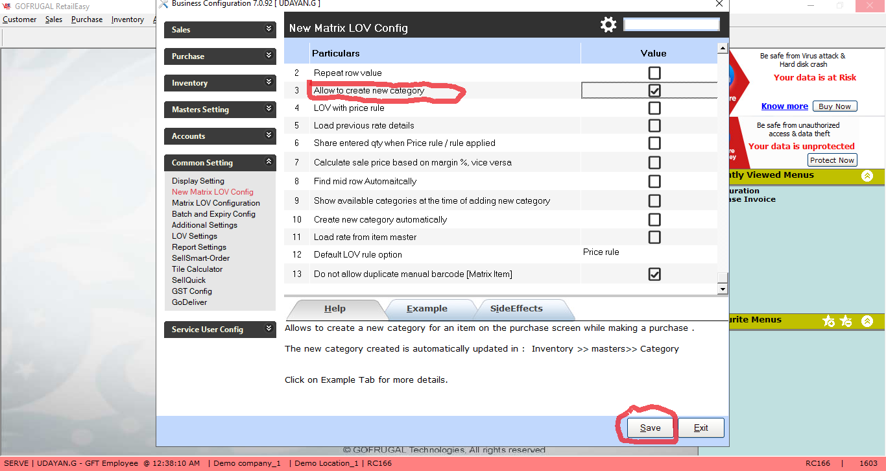
Task: Close the Business Configuration window
Action: click(719, 4)
